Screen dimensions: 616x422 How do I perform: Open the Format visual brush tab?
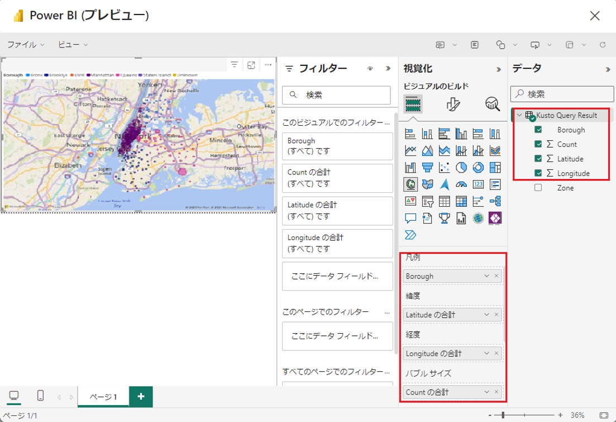(453, 104)
